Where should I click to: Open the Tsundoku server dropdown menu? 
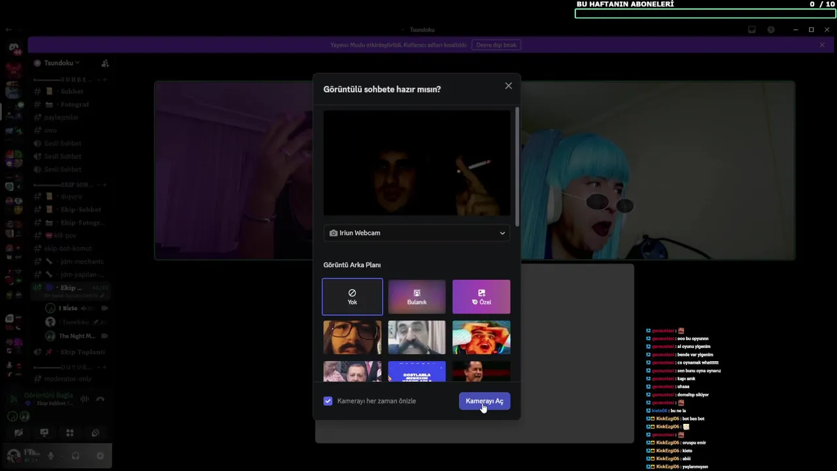61,63
